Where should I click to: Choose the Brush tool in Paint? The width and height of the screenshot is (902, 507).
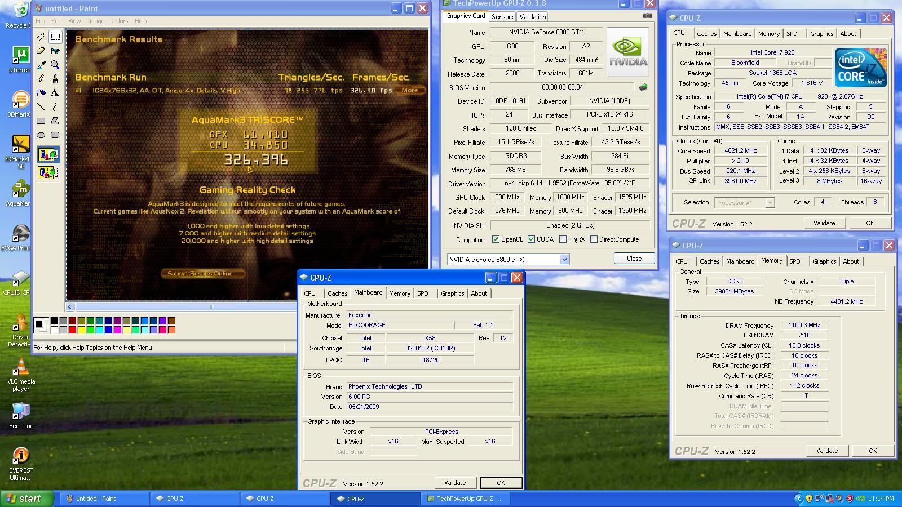pos(55,79)
